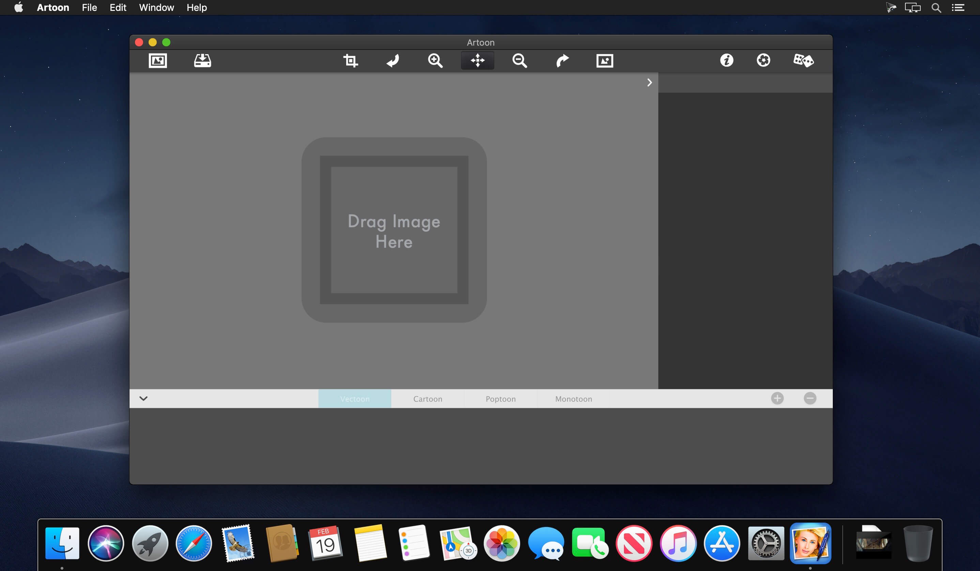Switch to the Cartoon tab
Screen dimensions: 980x571
point(428,399)
